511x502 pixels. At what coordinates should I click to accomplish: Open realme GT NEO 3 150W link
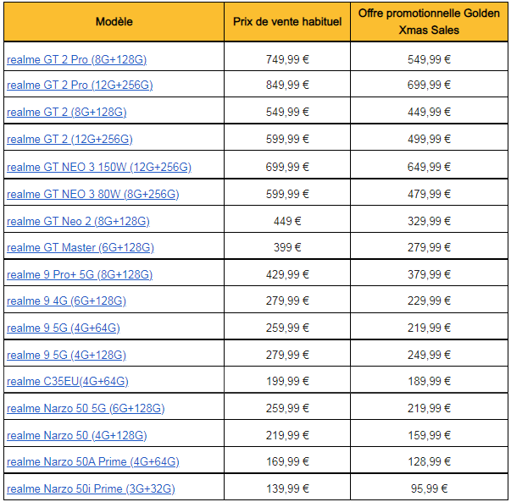tap(99, 167)
